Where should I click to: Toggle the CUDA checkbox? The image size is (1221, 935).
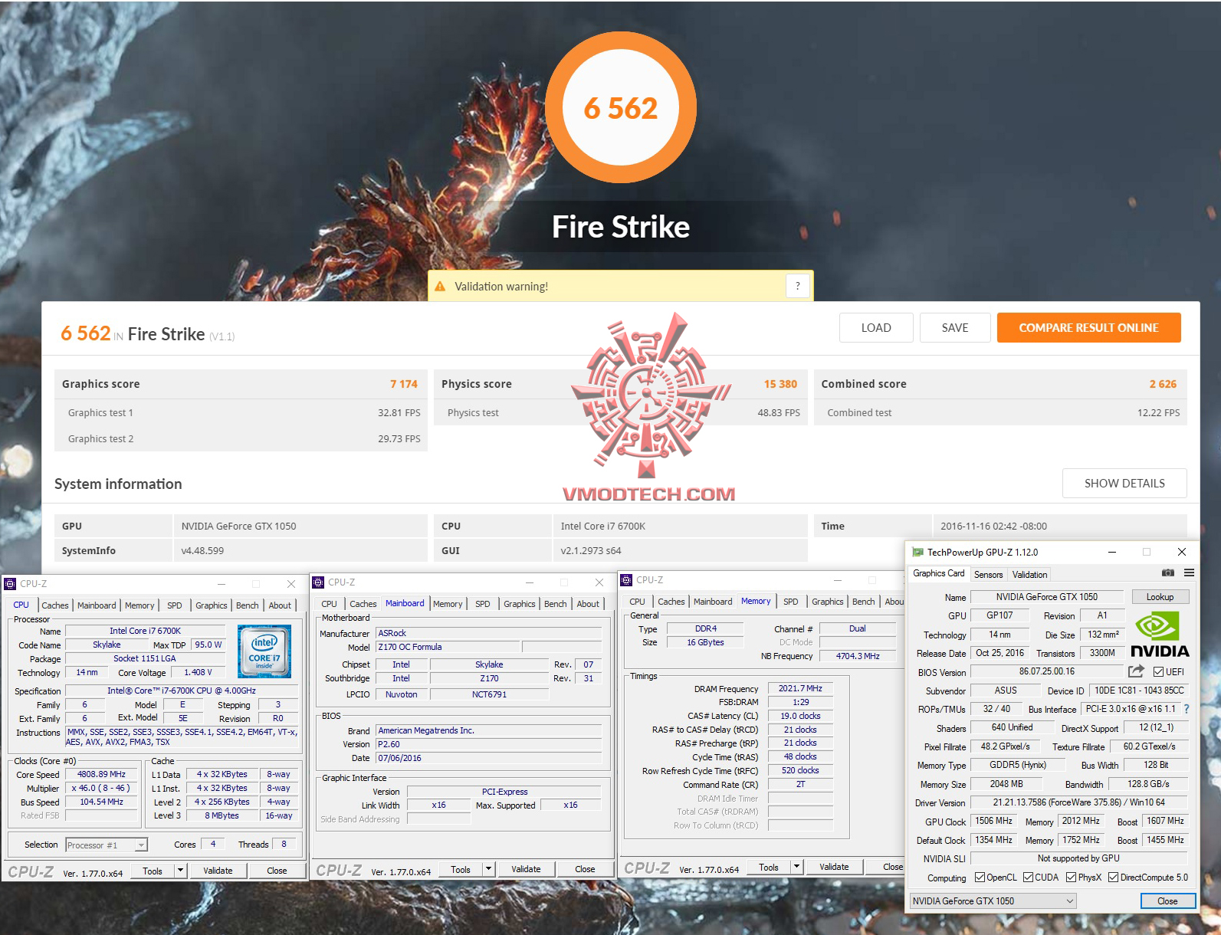1029,878
